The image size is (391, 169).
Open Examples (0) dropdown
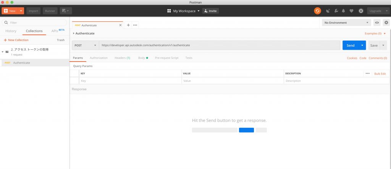(375, 33)
